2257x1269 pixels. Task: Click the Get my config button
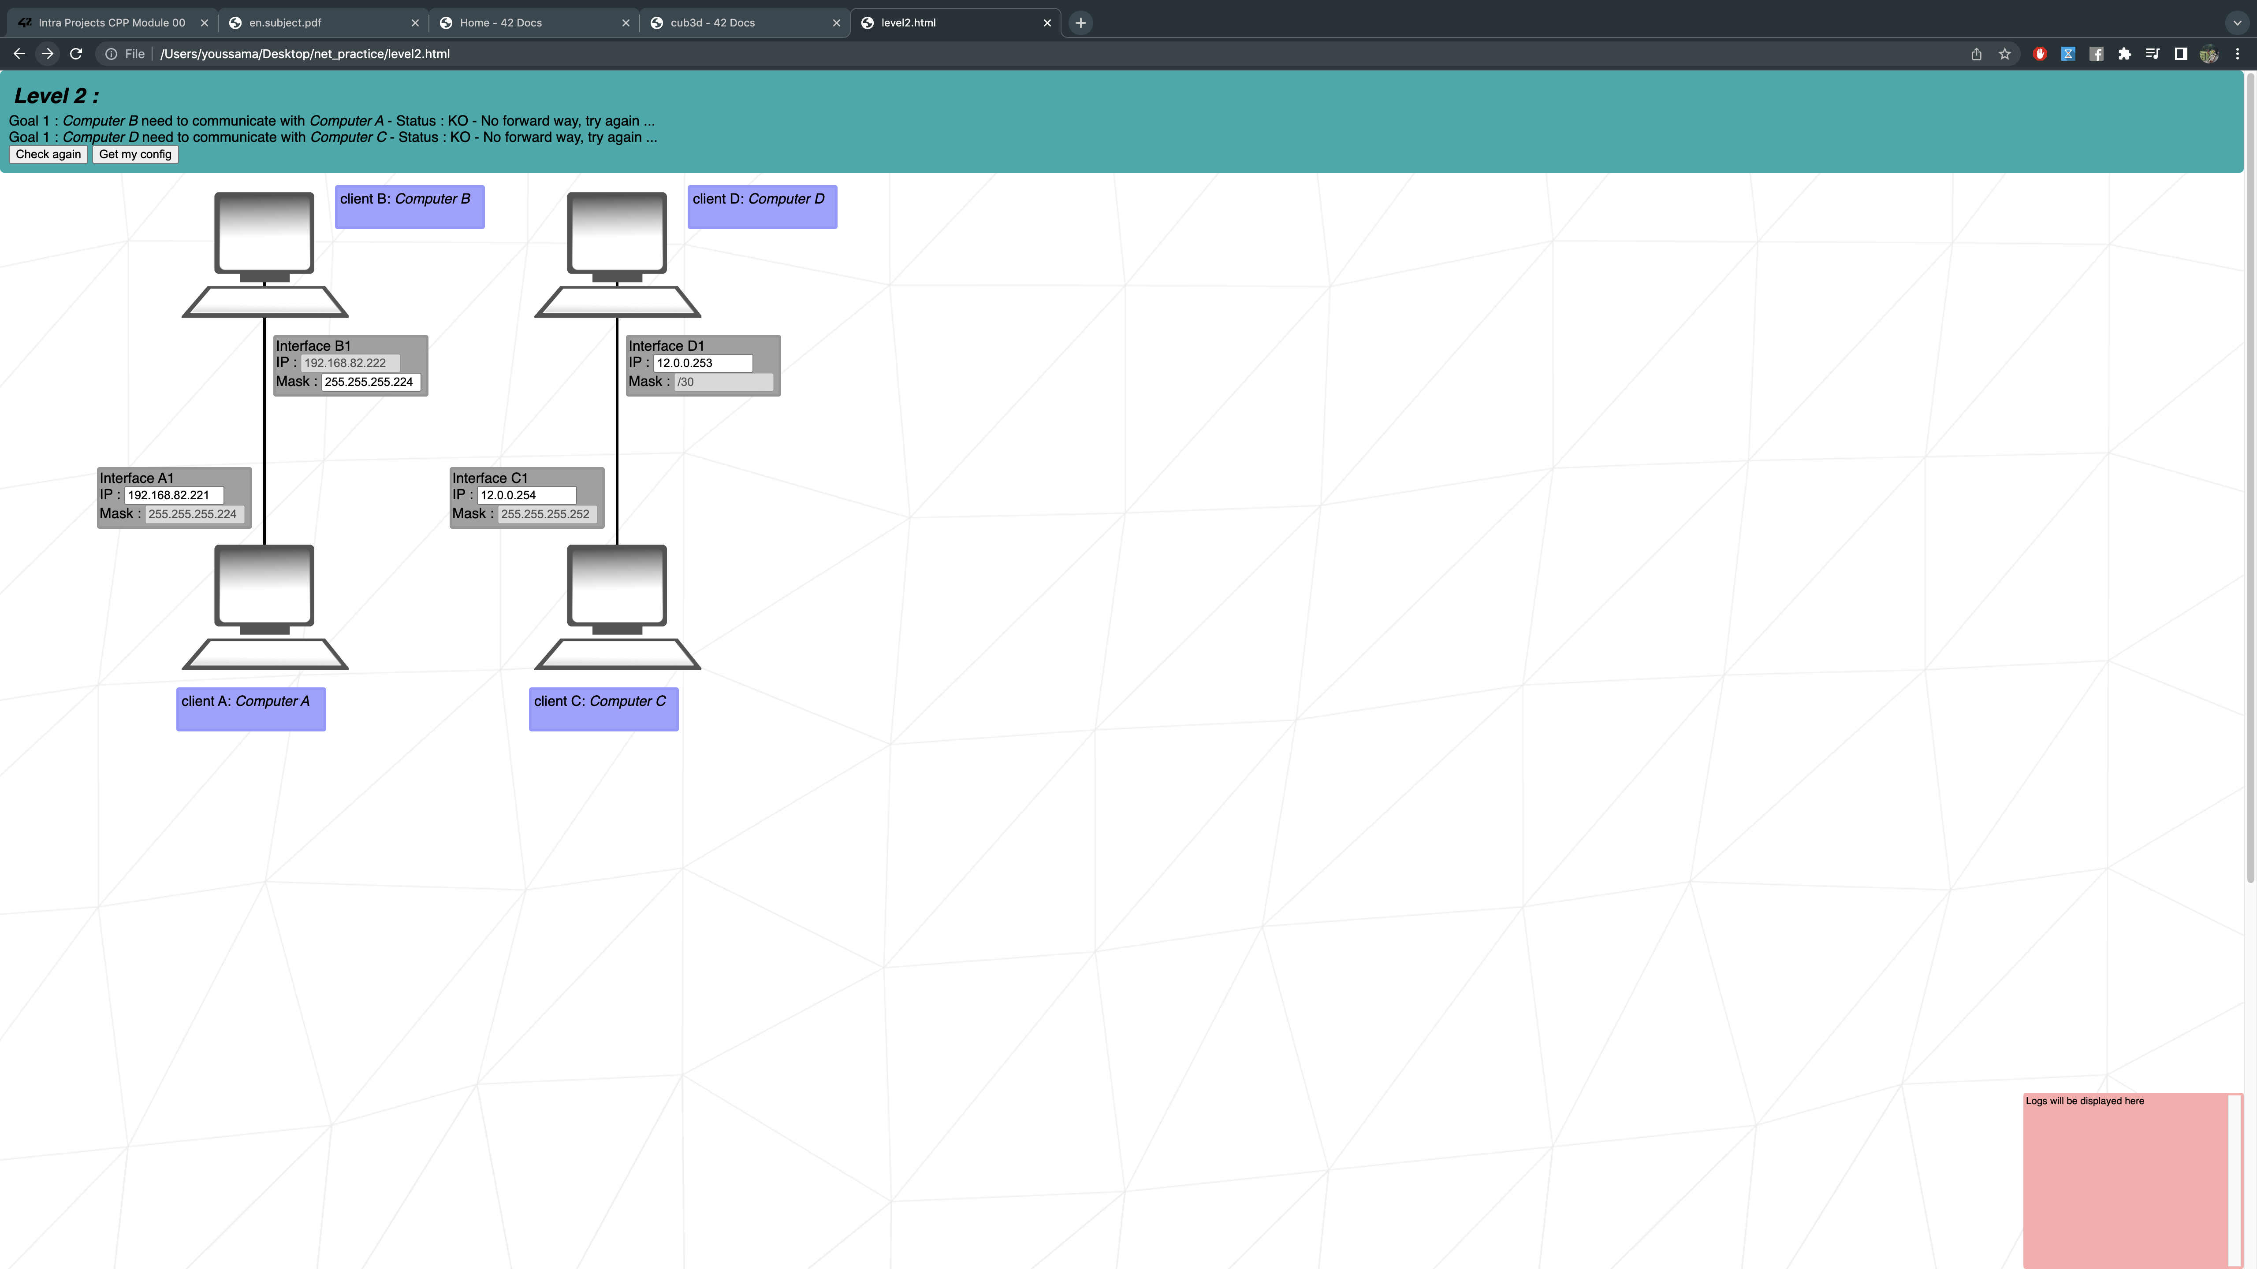[134, 154]
